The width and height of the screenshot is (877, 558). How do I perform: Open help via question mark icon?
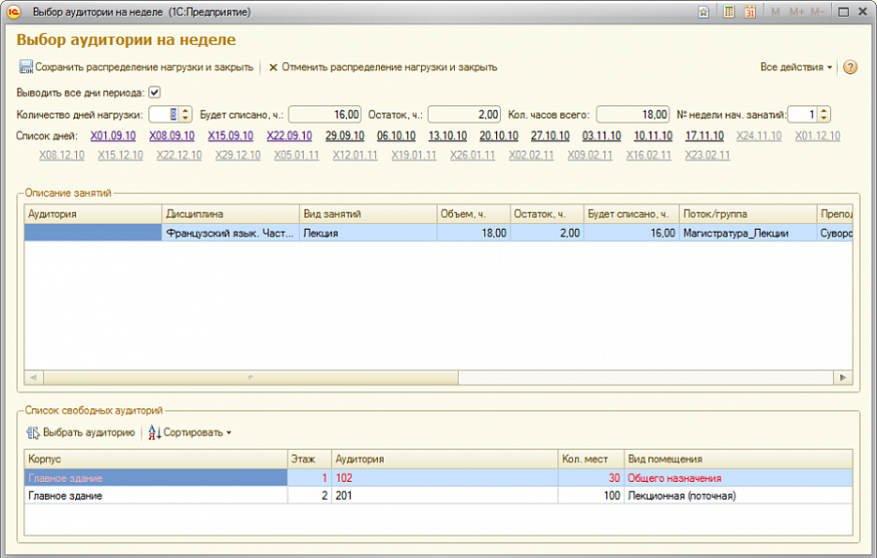[x=850, y=67]
